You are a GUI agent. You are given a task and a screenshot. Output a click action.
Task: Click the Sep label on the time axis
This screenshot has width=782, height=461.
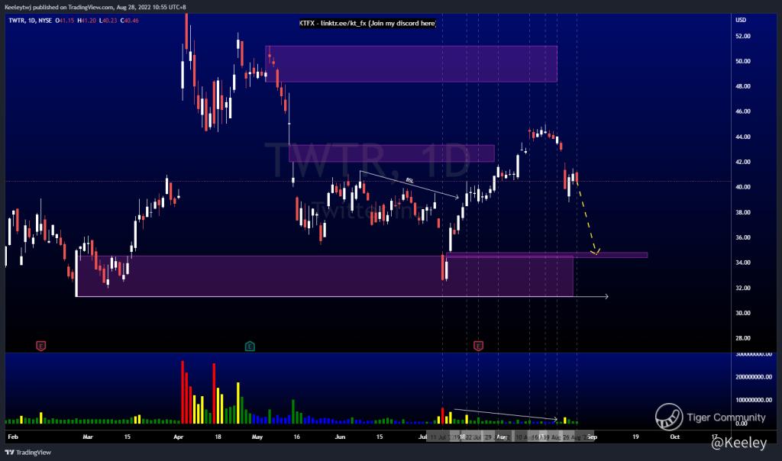point(592,437)
